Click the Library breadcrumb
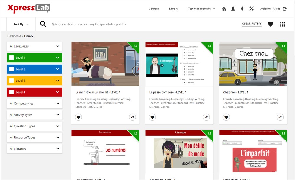 click(x=29, y=36)
